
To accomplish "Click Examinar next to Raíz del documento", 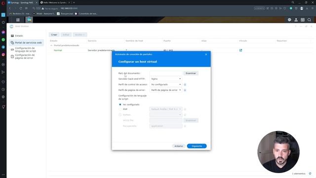I will tap(191, 73).
